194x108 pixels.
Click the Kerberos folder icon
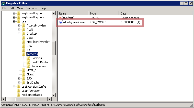[x=23, y=54]
